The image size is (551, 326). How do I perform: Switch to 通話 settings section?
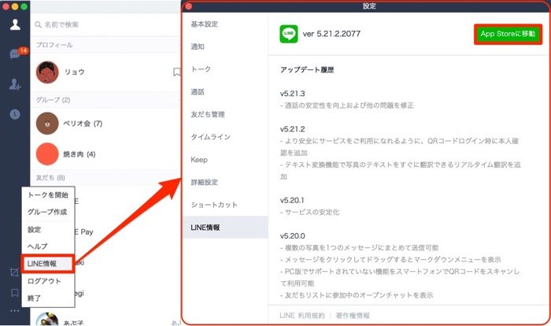pyautogui.click(x=225, y=92)
